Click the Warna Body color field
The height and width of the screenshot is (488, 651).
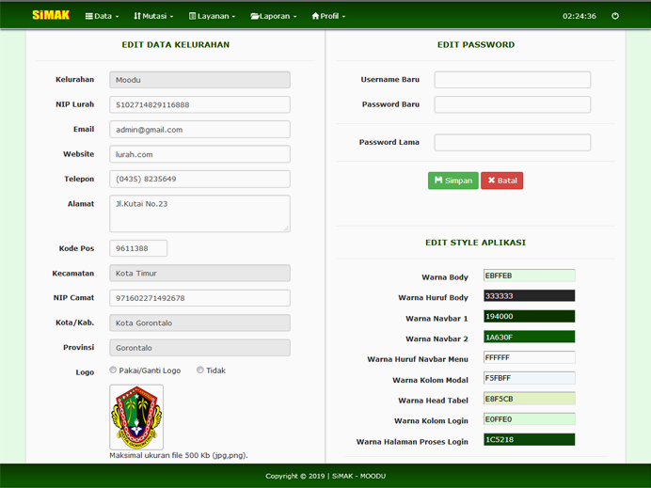click(x=528, y=275)
